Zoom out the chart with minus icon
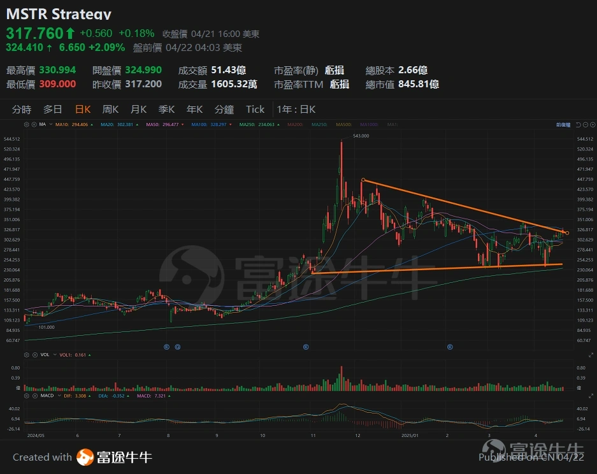597x474 pixels. (586, 124)
